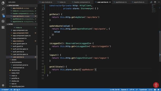The height and width of the screenshot is (91, 161).
Task: Click TypeScript version 2.7.2 in status bar
Action: coord(150,90)
